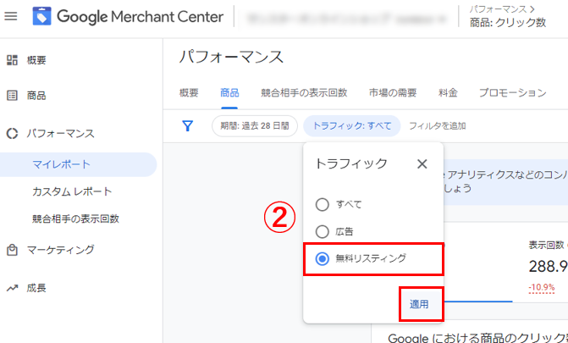The image size is (568, 343).
Task: Click the Google Merchant Center logo icon
Action: [41, 16]
